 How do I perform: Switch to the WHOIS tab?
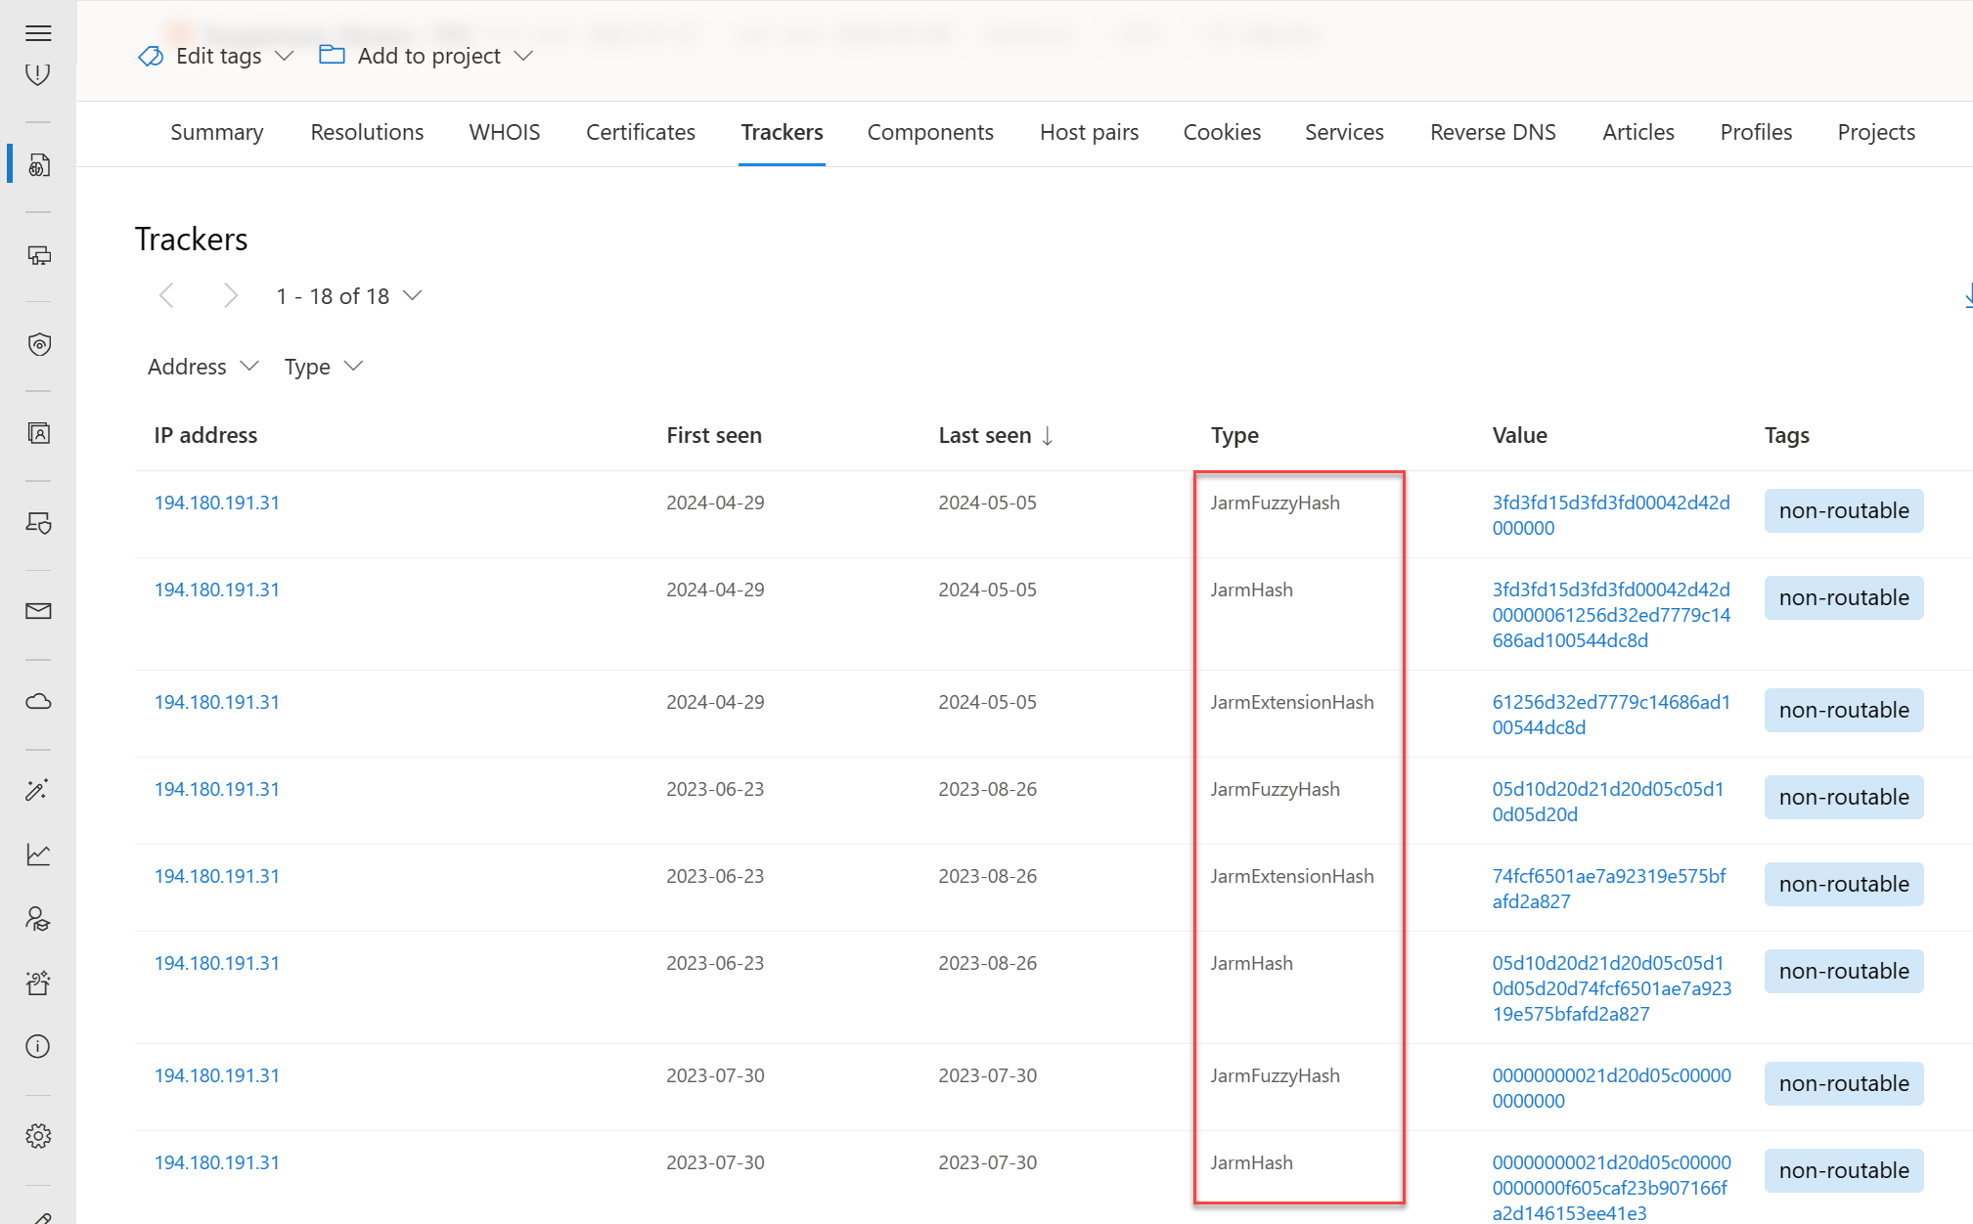(x=504, y=133)
